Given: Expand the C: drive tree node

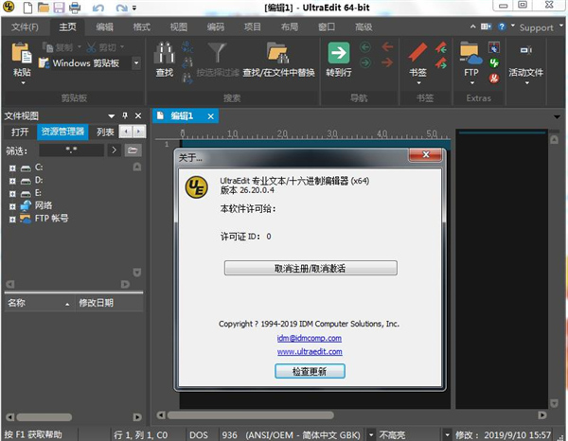Looking at the screenshot, I should tap(12, 167).
